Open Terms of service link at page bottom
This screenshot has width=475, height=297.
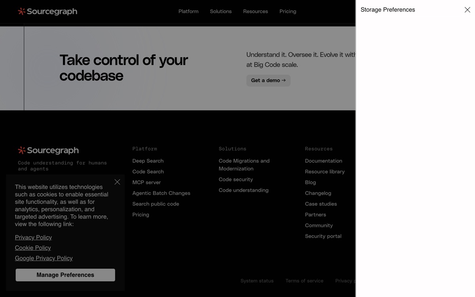(304, 281)
